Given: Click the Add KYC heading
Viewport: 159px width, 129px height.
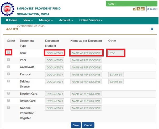Looking at the screenshot, I should 13,29.
